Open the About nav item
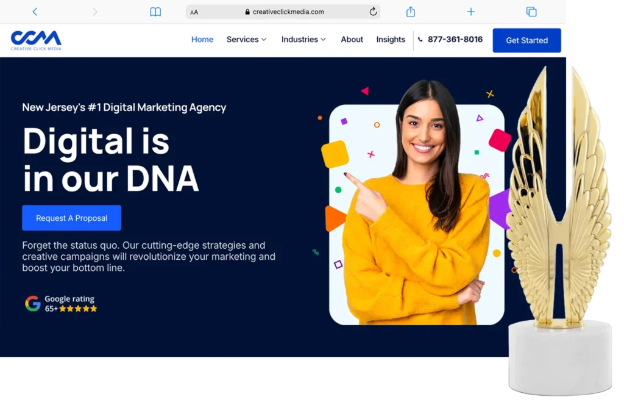 tap(352, 40)
